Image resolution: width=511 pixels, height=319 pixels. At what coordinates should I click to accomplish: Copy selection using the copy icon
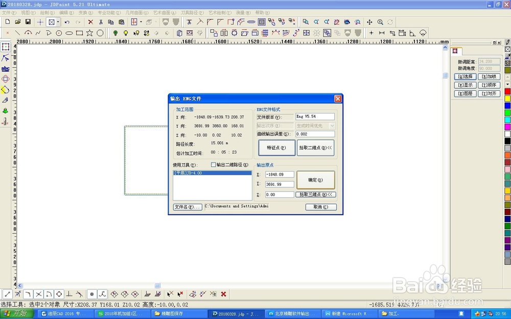tap(111, 22)
